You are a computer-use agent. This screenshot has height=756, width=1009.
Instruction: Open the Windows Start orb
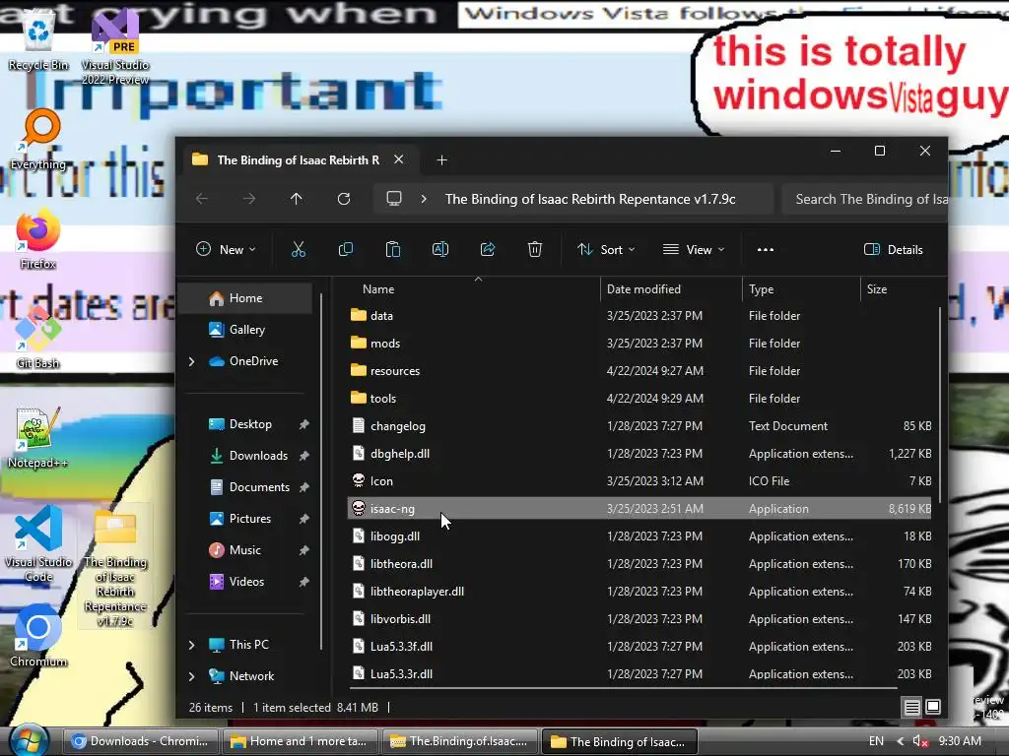[x=29, y=740]
